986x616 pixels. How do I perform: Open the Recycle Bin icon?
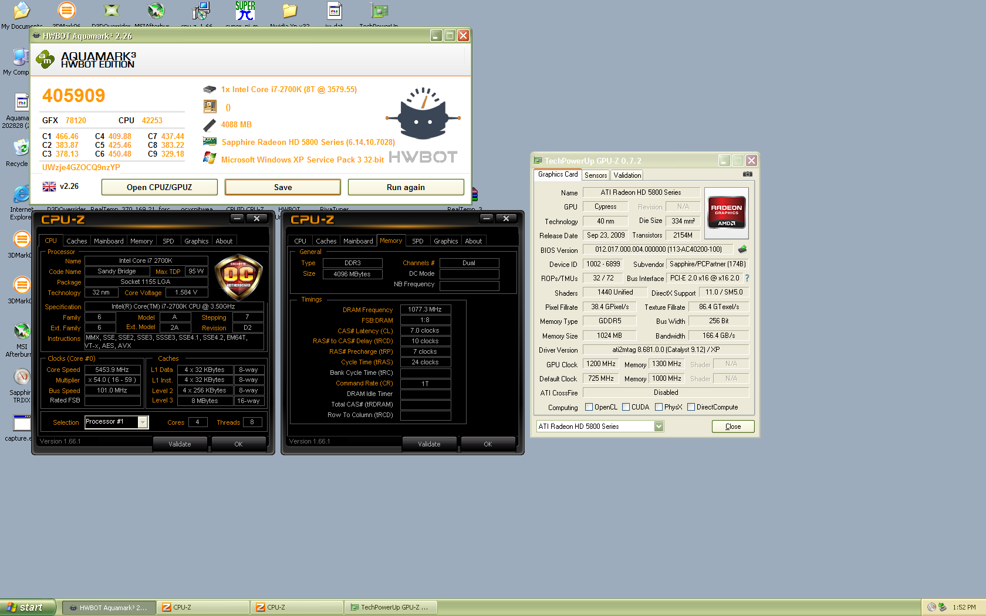coord(21,147)
